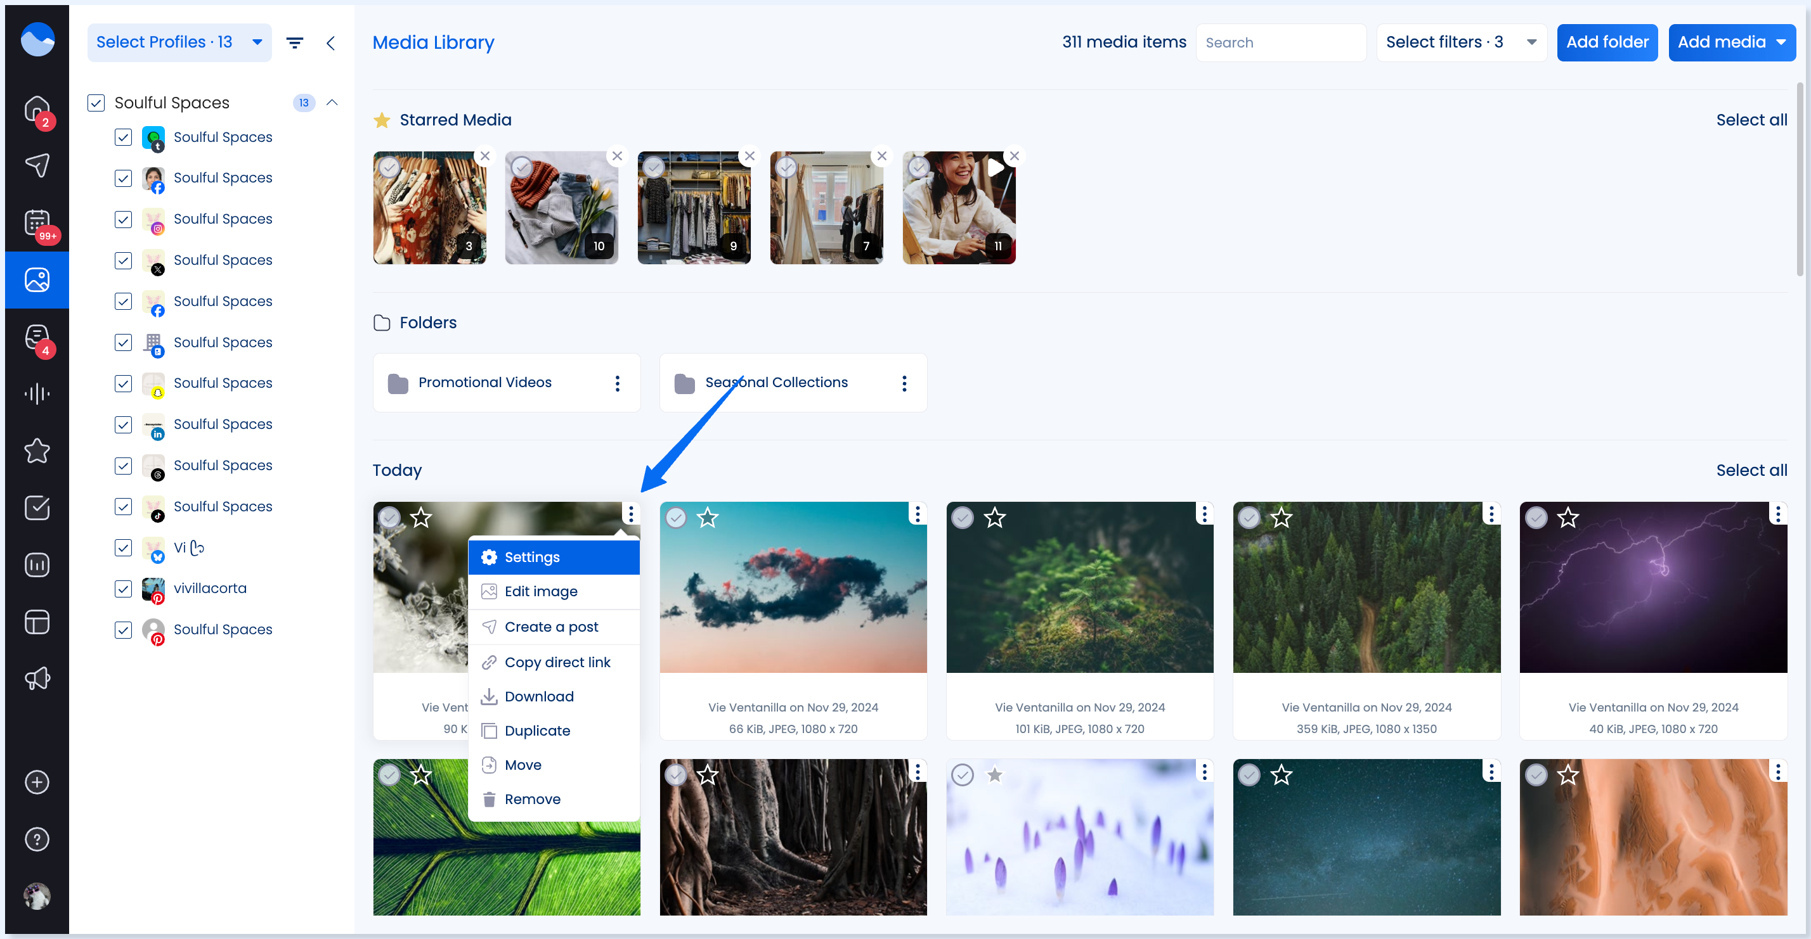Uncheck the TikTok Soulful Spaces profile

[x=123, y=506]
